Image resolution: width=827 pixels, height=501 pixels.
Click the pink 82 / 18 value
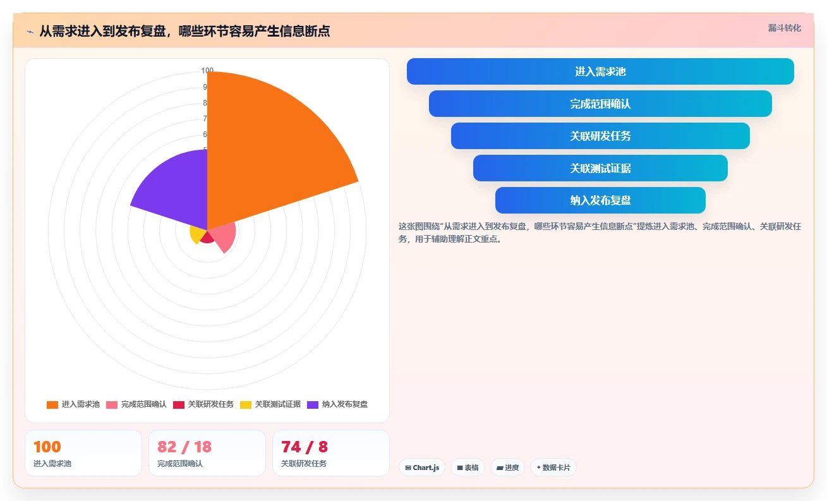pyautogui.click(x=184, y=447)
